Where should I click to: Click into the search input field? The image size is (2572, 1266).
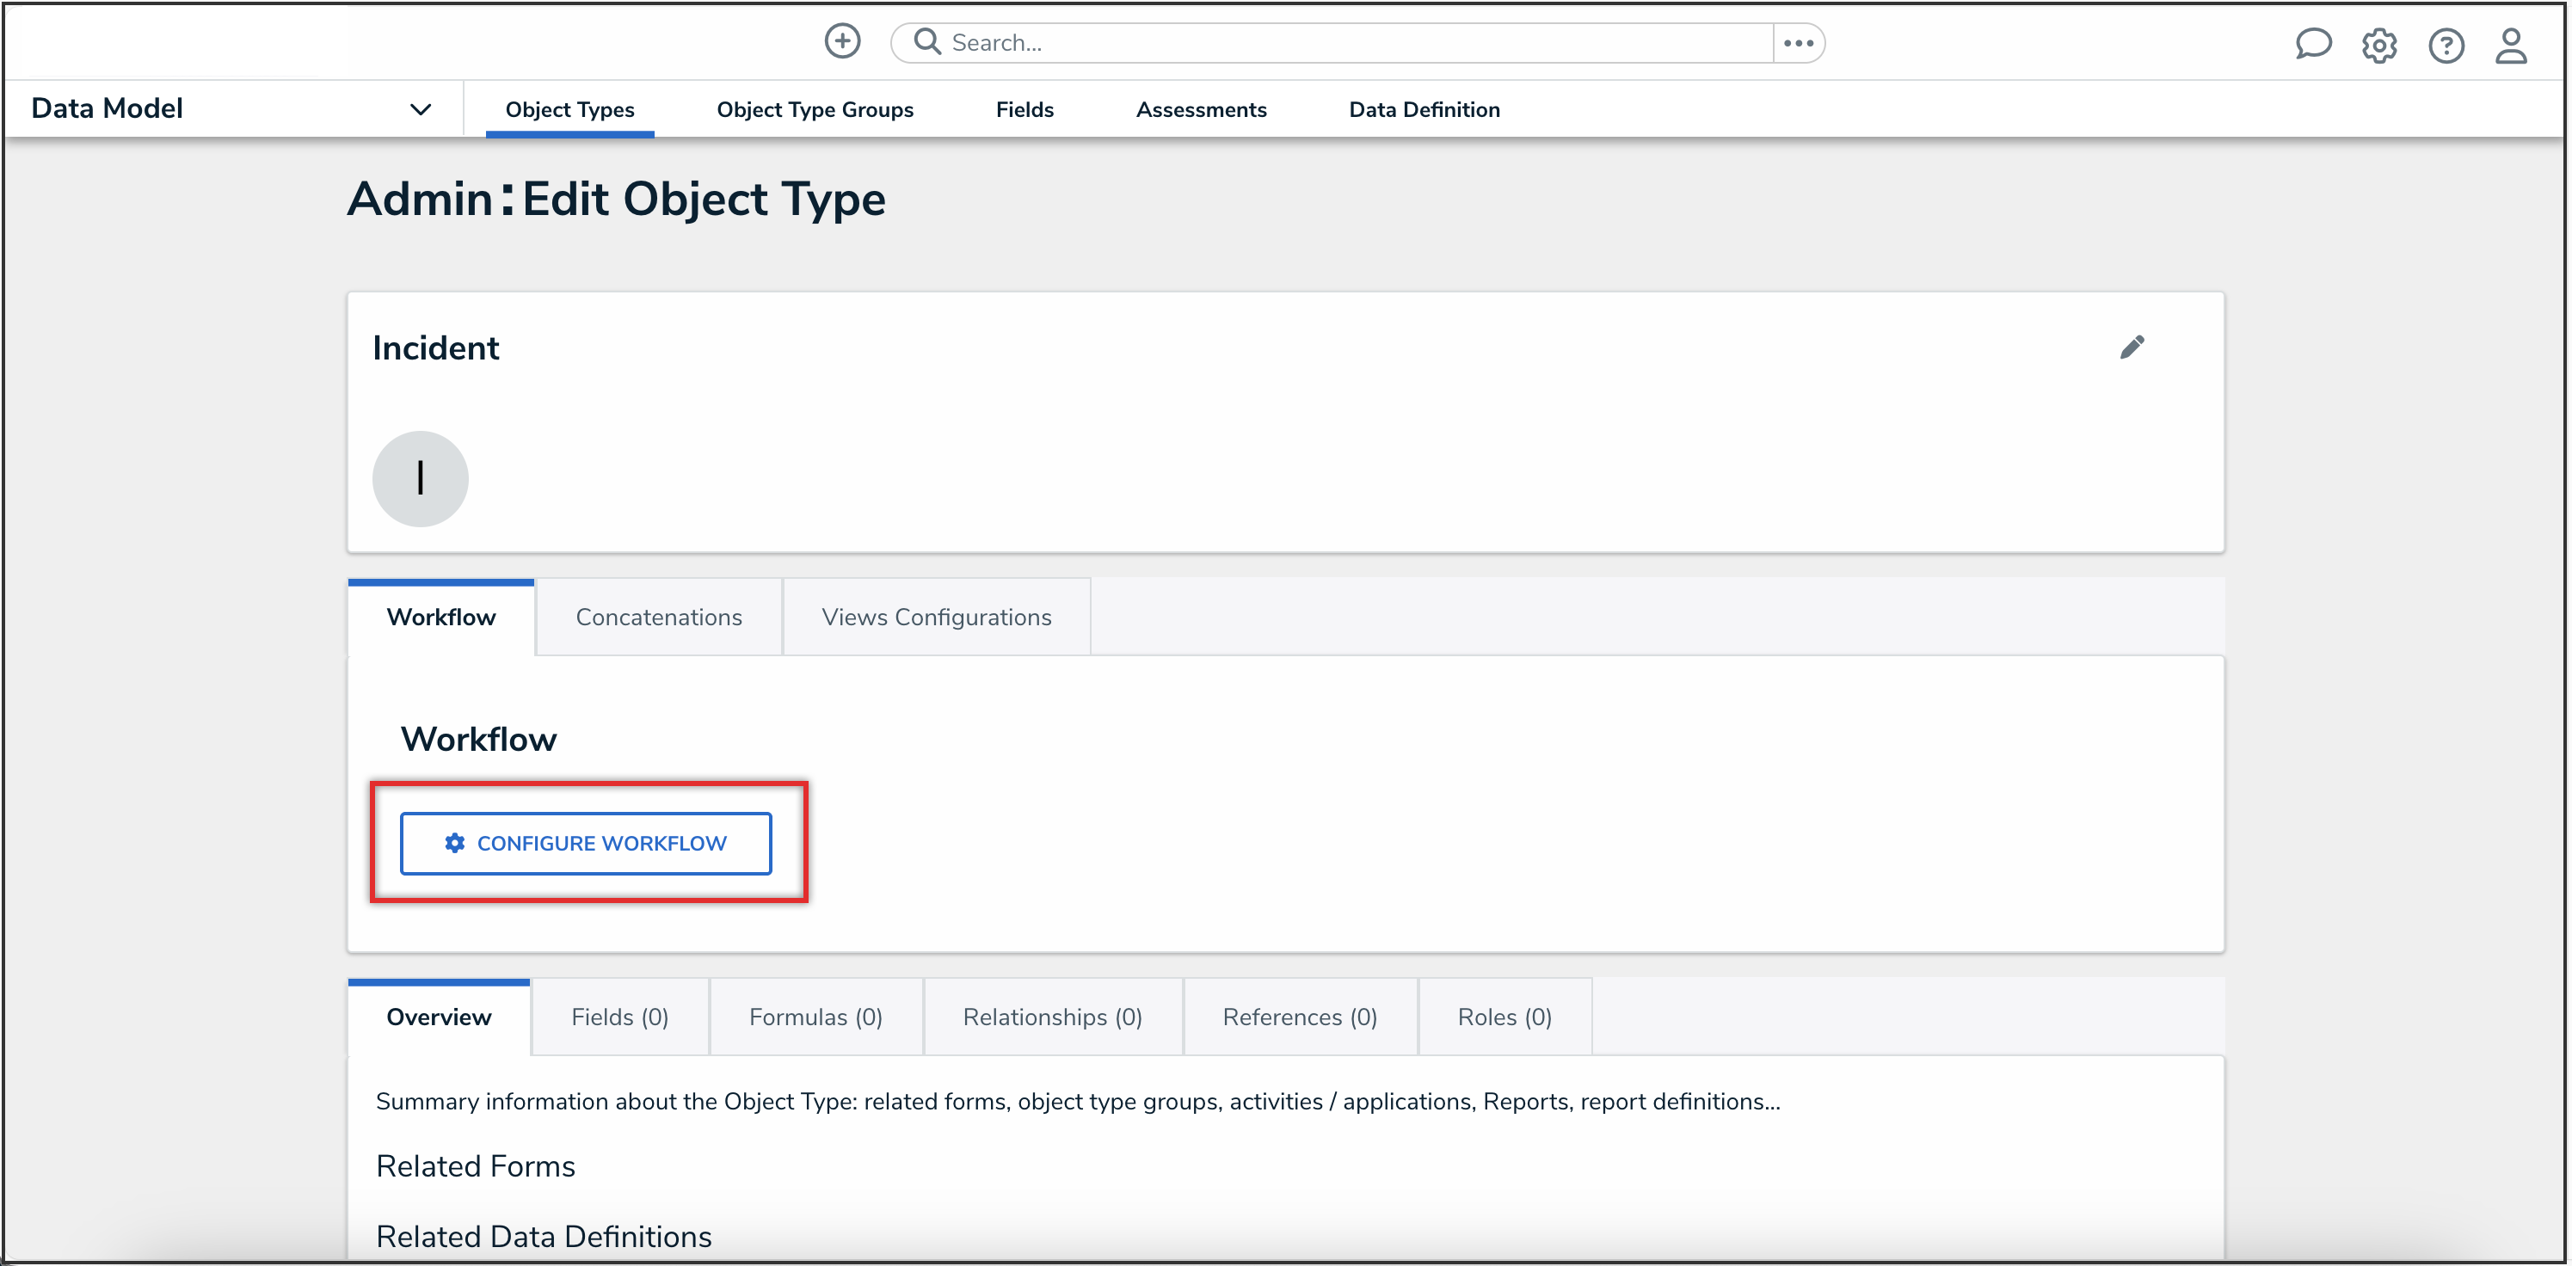1298,42
